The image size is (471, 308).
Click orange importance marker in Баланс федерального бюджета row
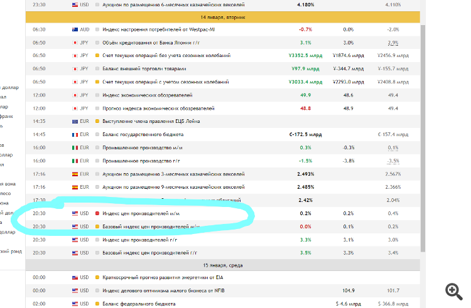pos(97,304)
